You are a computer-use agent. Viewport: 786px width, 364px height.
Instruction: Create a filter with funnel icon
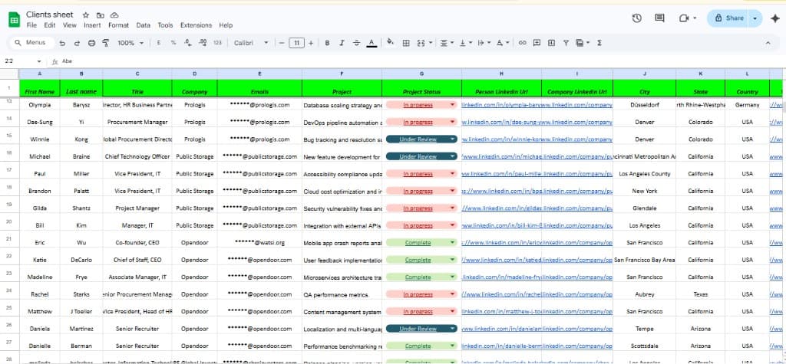(x=566, y=43)
